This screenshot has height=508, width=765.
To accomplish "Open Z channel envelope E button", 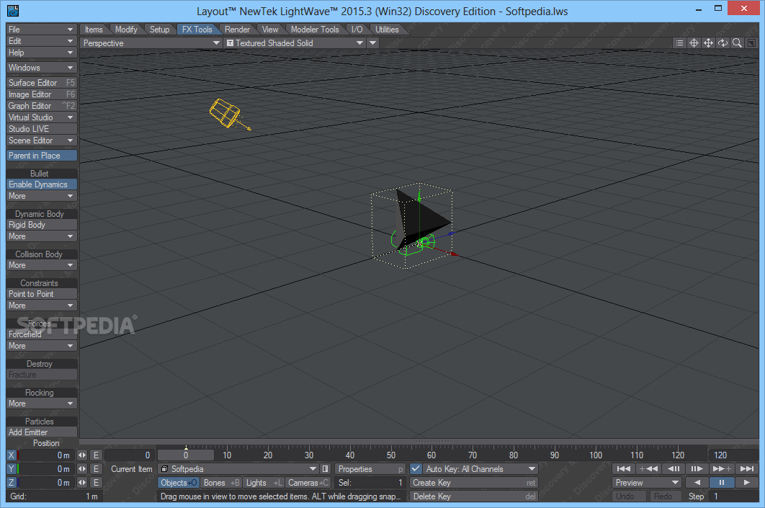I will coord(96,482).
